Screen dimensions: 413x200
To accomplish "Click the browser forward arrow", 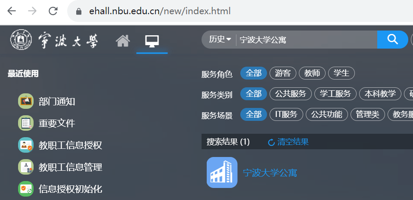I will click(32, 11).
